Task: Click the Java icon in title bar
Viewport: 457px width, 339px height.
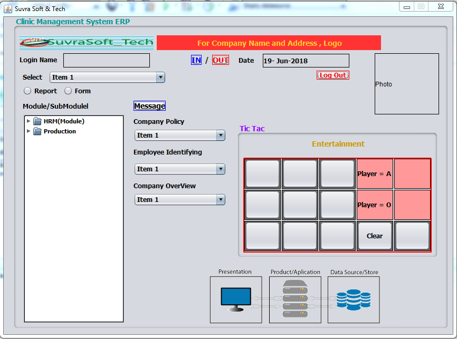Action: coord(8,8)
